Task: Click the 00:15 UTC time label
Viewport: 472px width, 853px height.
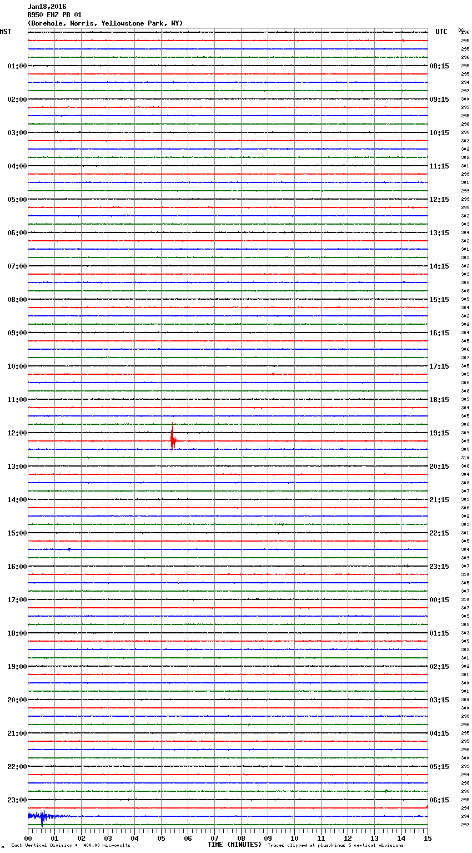Action: click(x=439, y=600)
